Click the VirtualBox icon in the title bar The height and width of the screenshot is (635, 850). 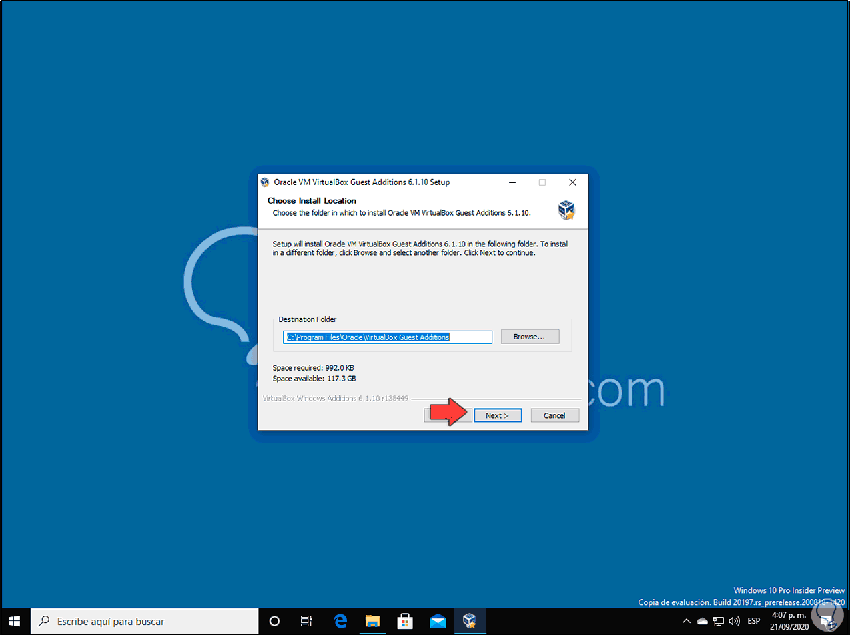265,182
